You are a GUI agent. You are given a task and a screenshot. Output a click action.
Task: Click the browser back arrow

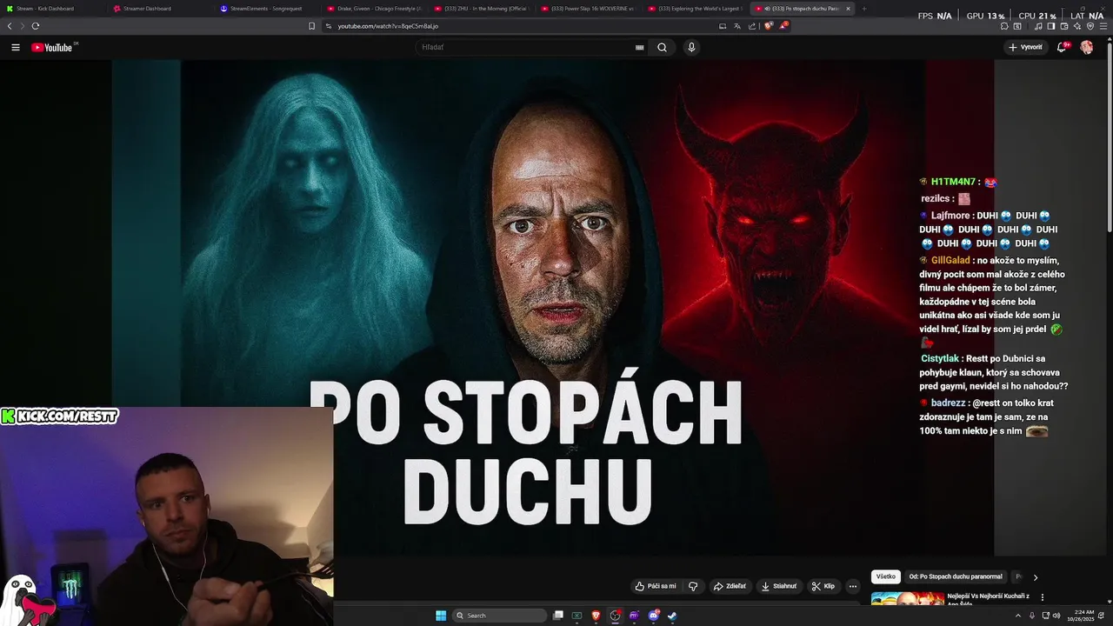(10, 26)
